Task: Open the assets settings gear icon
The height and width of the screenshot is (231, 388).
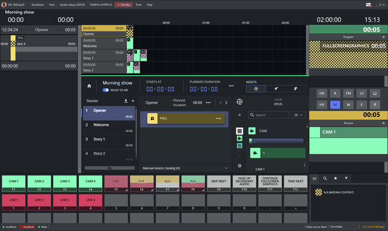Action: 239,166
